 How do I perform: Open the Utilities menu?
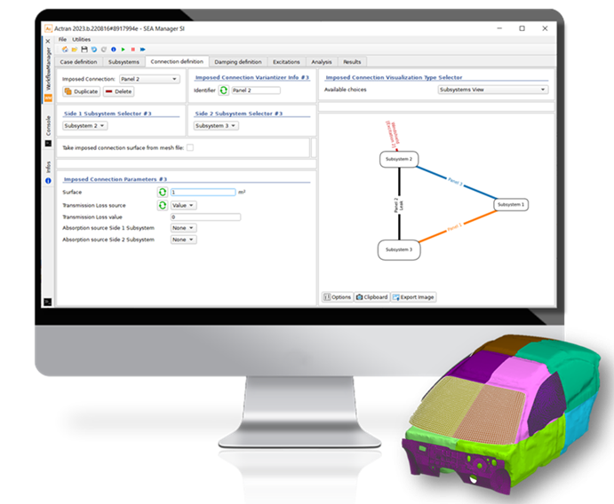pos(82,40)
